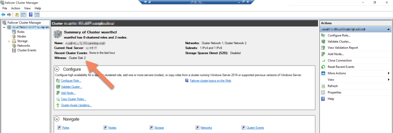Select Nodes in the left tree
393x133 pixels.
tap(21, 36)
